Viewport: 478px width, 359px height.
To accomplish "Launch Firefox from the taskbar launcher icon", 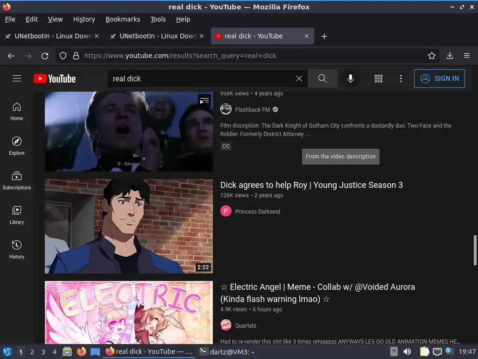I will pyautogui.click(x=81, y=352).
